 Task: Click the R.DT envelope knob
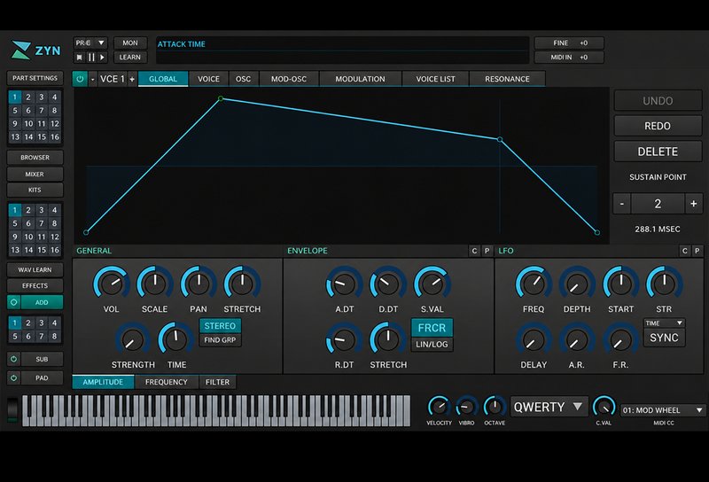click(344, 339)
